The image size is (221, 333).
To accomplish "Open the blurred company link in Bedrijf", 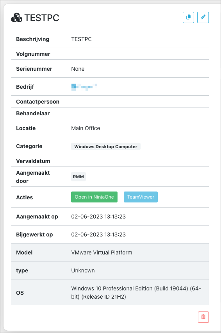I will pos(84,87).
